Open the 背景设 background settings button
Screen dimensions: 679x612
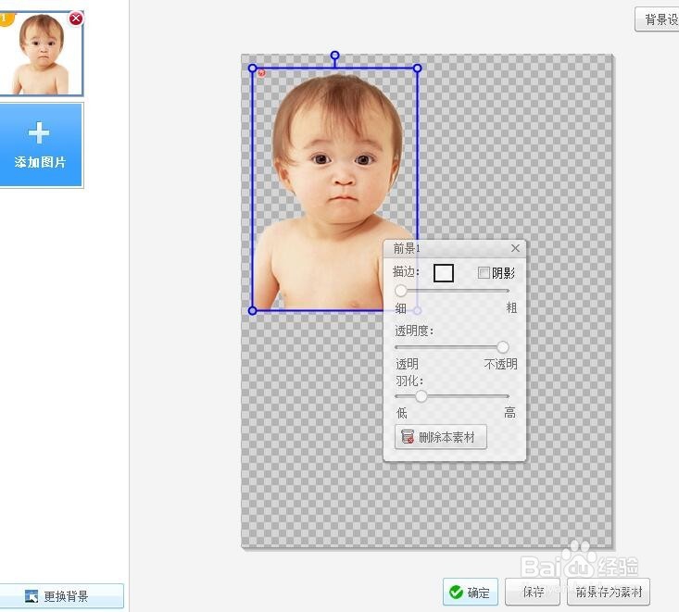658,19
